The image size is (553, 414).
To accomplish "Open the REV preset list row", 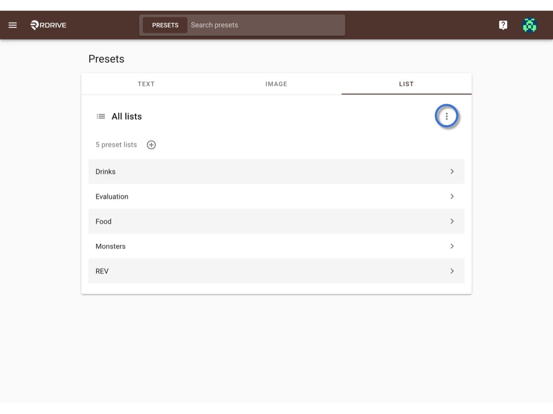I will [x=276, y=271].
